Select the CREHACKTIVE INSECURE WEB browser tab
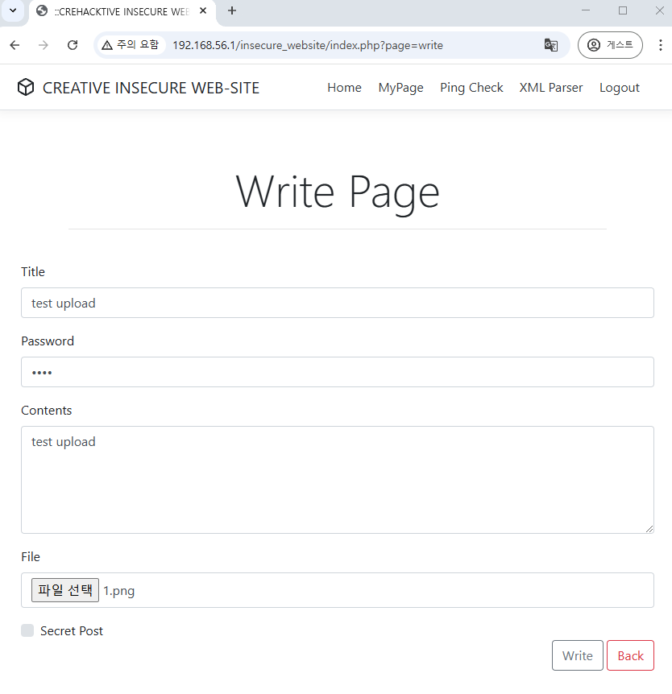 (122, 11)
